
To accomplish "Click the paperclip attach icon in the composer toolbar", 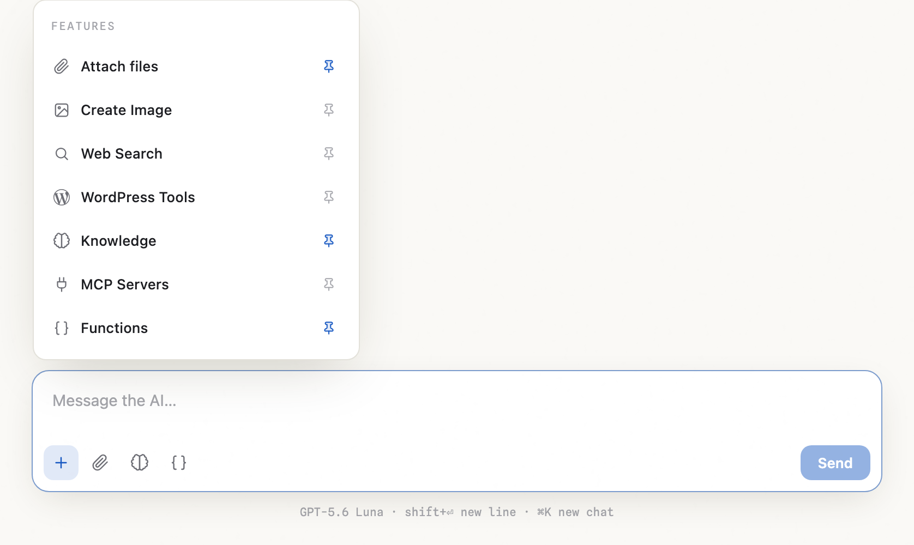I will (100, 463).
